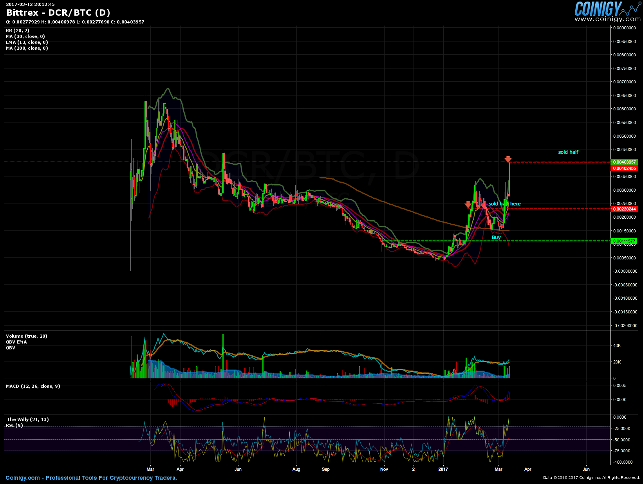Click the timestamp 2017-03-12 20:12:45

(x=30, y=4)
